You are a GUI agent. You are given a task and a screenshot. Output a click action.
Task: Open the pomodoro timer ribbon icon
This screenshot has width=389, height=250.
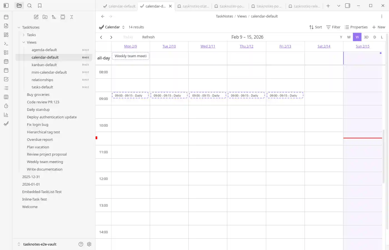coord(6,106)
